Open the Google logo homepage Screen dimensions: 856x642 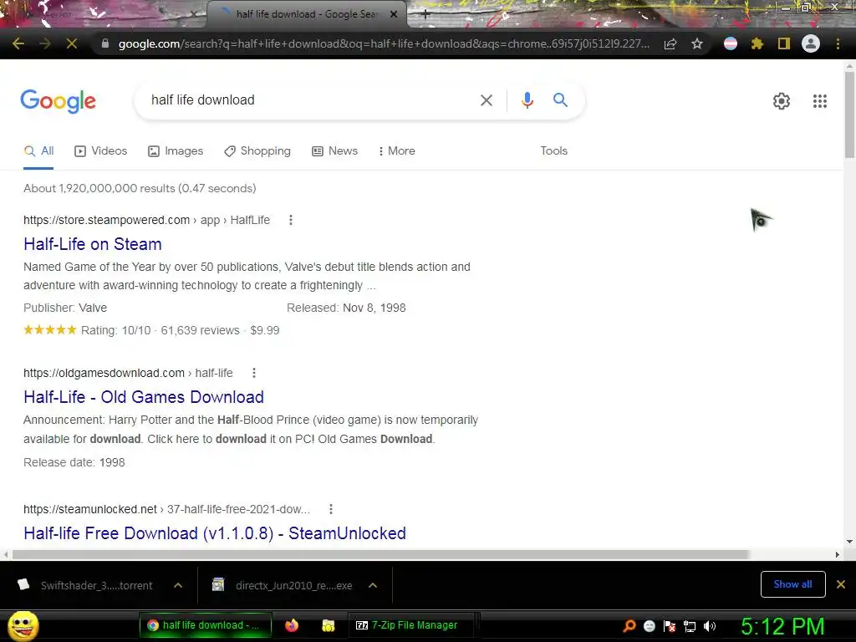click(58, 101)
